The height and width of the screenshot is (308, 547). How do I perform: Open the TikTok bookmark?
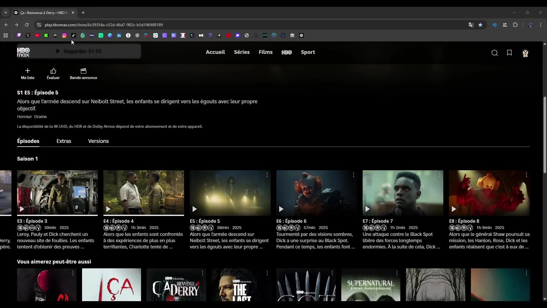[x=74, y=36]
